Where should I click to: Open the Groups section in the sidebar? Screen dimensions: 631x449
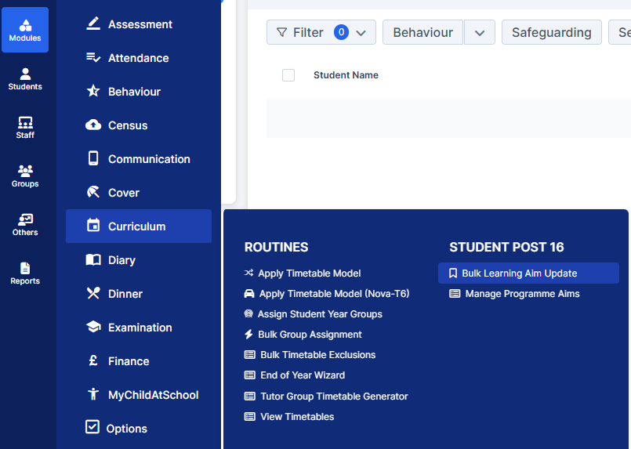point(25,176)
